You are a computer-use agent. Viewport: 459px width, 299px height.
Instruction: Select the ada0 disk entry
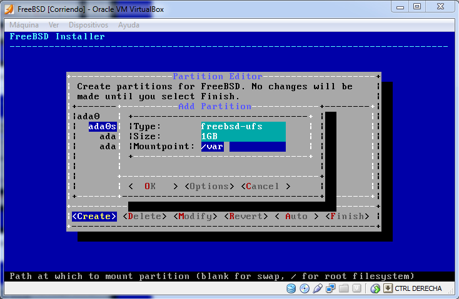click(x=89, y=117)
